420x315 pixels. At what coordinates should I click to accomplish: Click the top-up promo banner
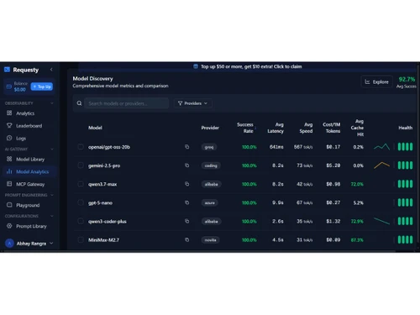pyautogui.click(x=248, y=66)
